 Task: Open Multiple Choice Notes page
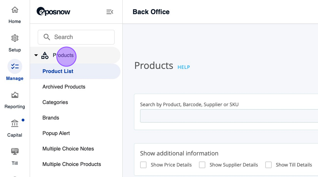coord(68,149)
